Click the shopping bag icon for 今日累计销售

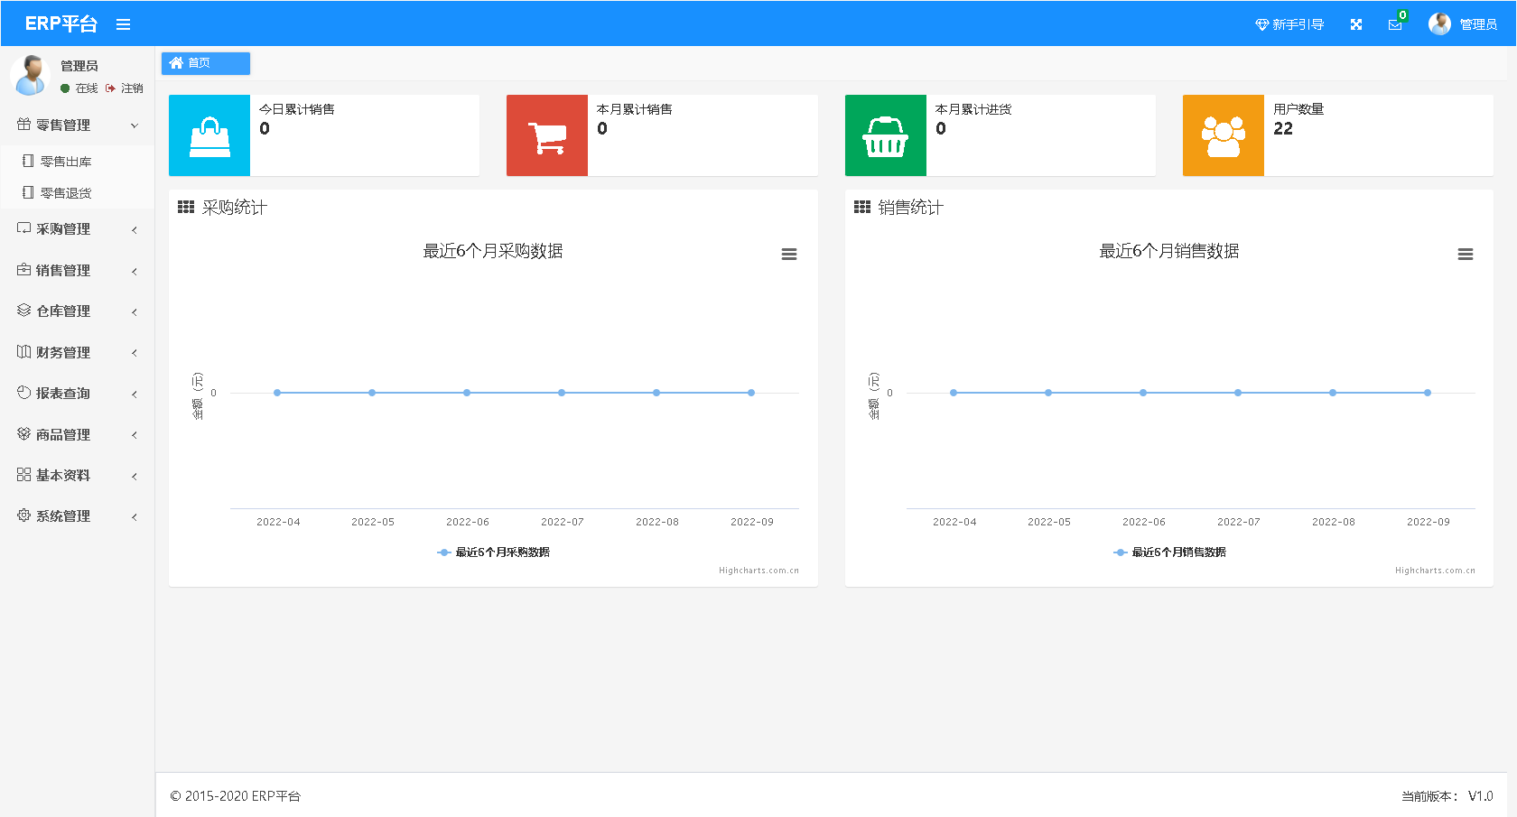click(209, 135)
